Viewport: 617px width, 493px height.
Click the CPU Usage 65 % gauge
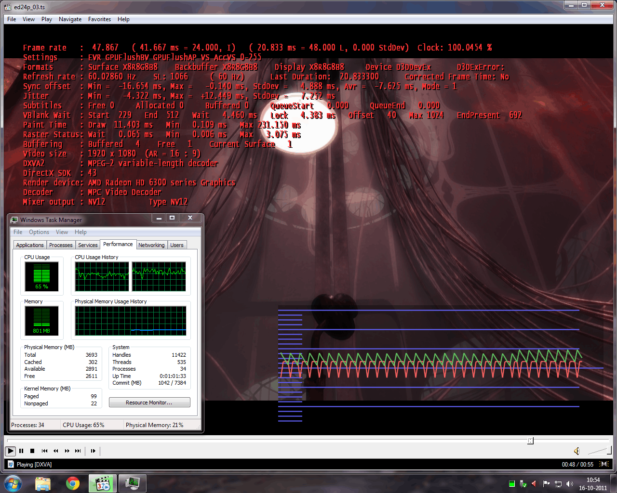[41, 276]
